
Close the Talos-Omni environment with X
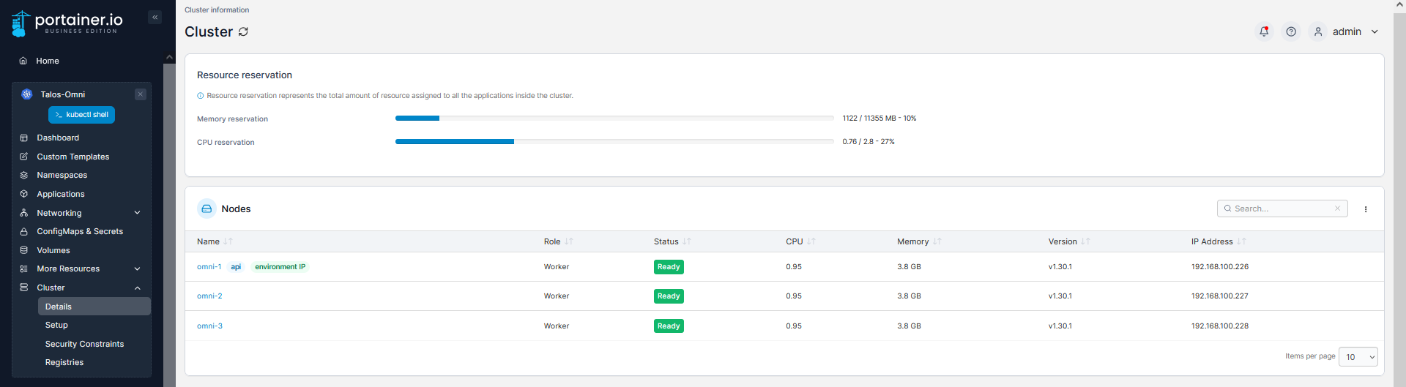(141, 94)
